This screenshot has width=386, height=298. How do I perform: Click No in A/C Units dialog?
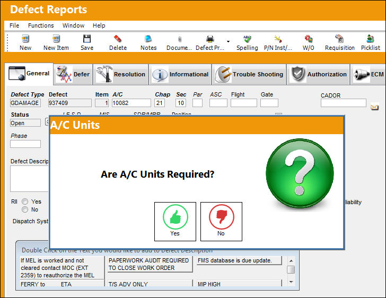(x=221, y=222)
